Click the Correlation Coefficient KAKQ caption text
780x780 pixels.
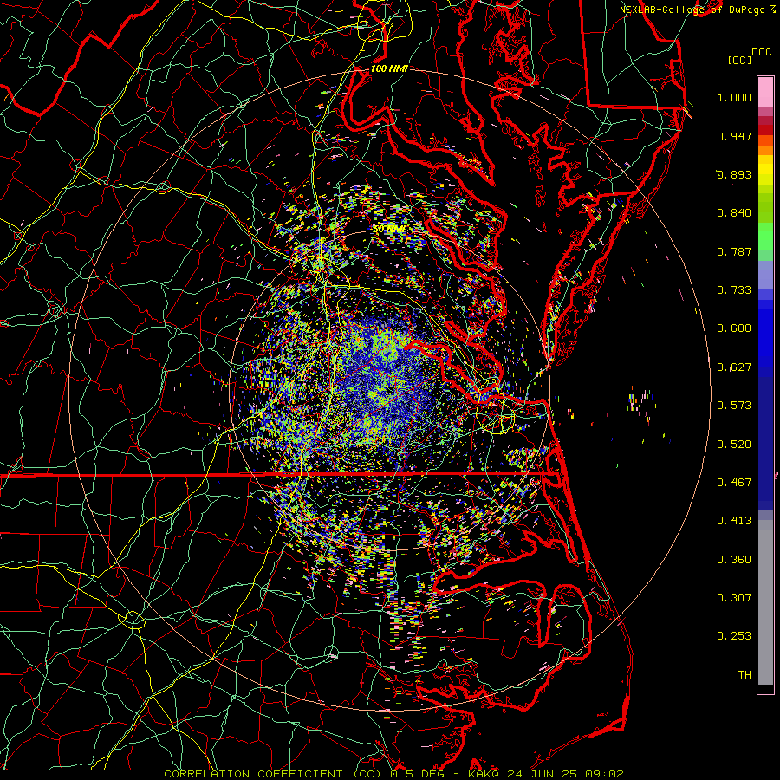coord(393,774)
